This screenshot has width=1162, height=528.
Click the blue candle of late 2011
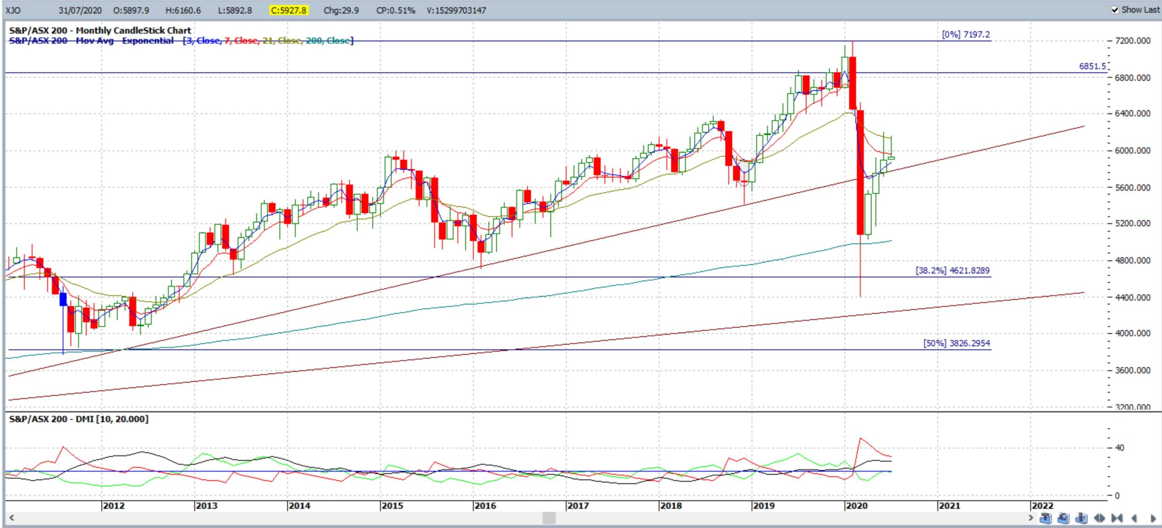pyautogui.click(x=63, y=299)
